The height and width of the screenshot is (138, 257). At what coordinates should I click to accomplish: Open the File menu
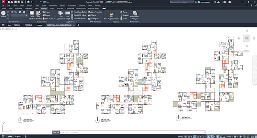point(3,5)
